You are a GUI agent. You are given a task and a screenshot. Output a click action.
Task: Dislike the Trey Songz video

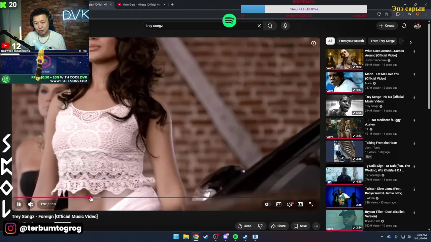click(x=260, y=226)
